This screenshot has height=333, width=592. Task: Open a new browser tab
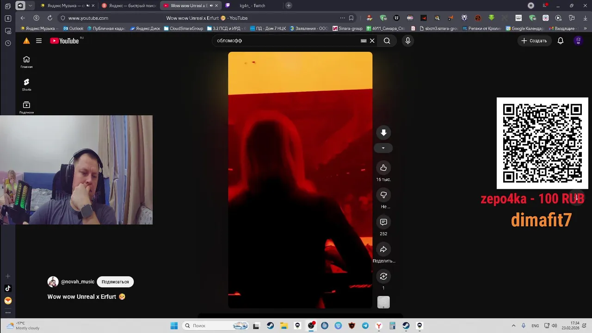pyautogui.click(x=289, y=6)
